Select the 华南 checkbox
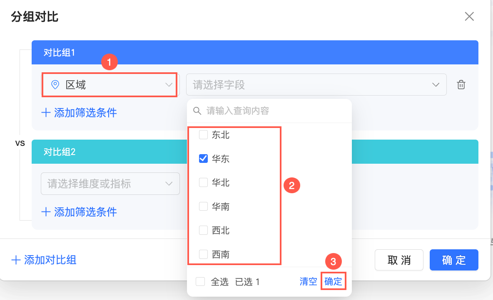Screen dimensions: 493x300 click(203, 206)
